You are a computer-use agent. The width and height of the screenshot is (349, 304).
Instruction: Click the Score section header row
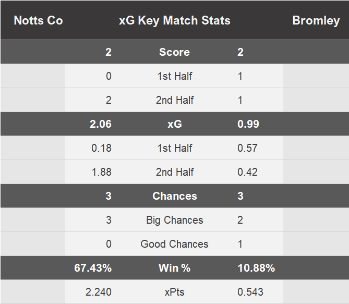(x=174, y=52)
